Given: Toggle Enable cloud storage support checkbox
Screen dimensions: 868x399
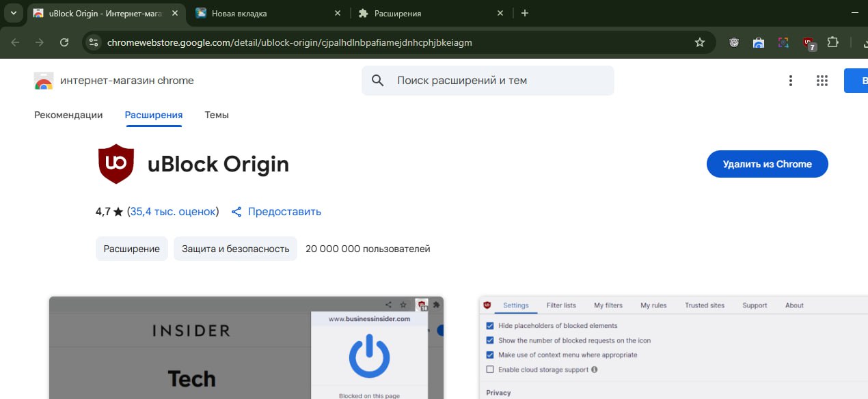Looking at the screenshot, I should click(489, 370).
